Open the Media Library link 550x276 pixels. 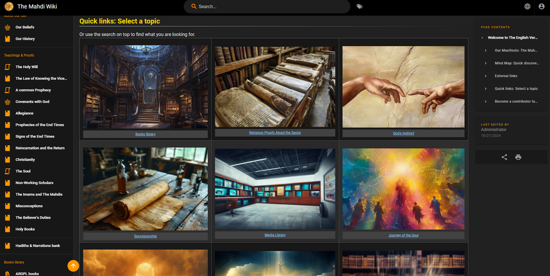pos(275,235)
